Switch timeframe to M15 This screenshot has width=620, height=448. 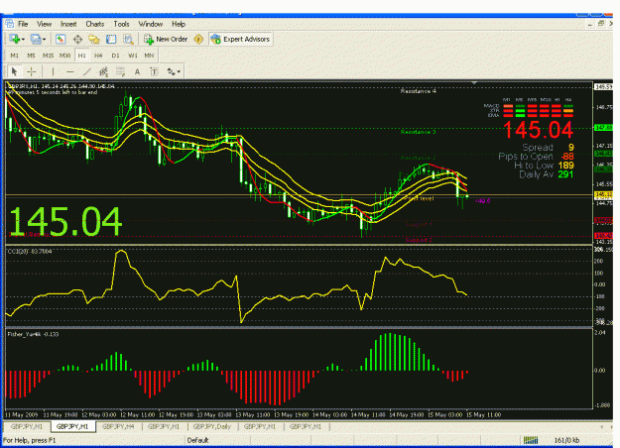(x=48, y=56)
